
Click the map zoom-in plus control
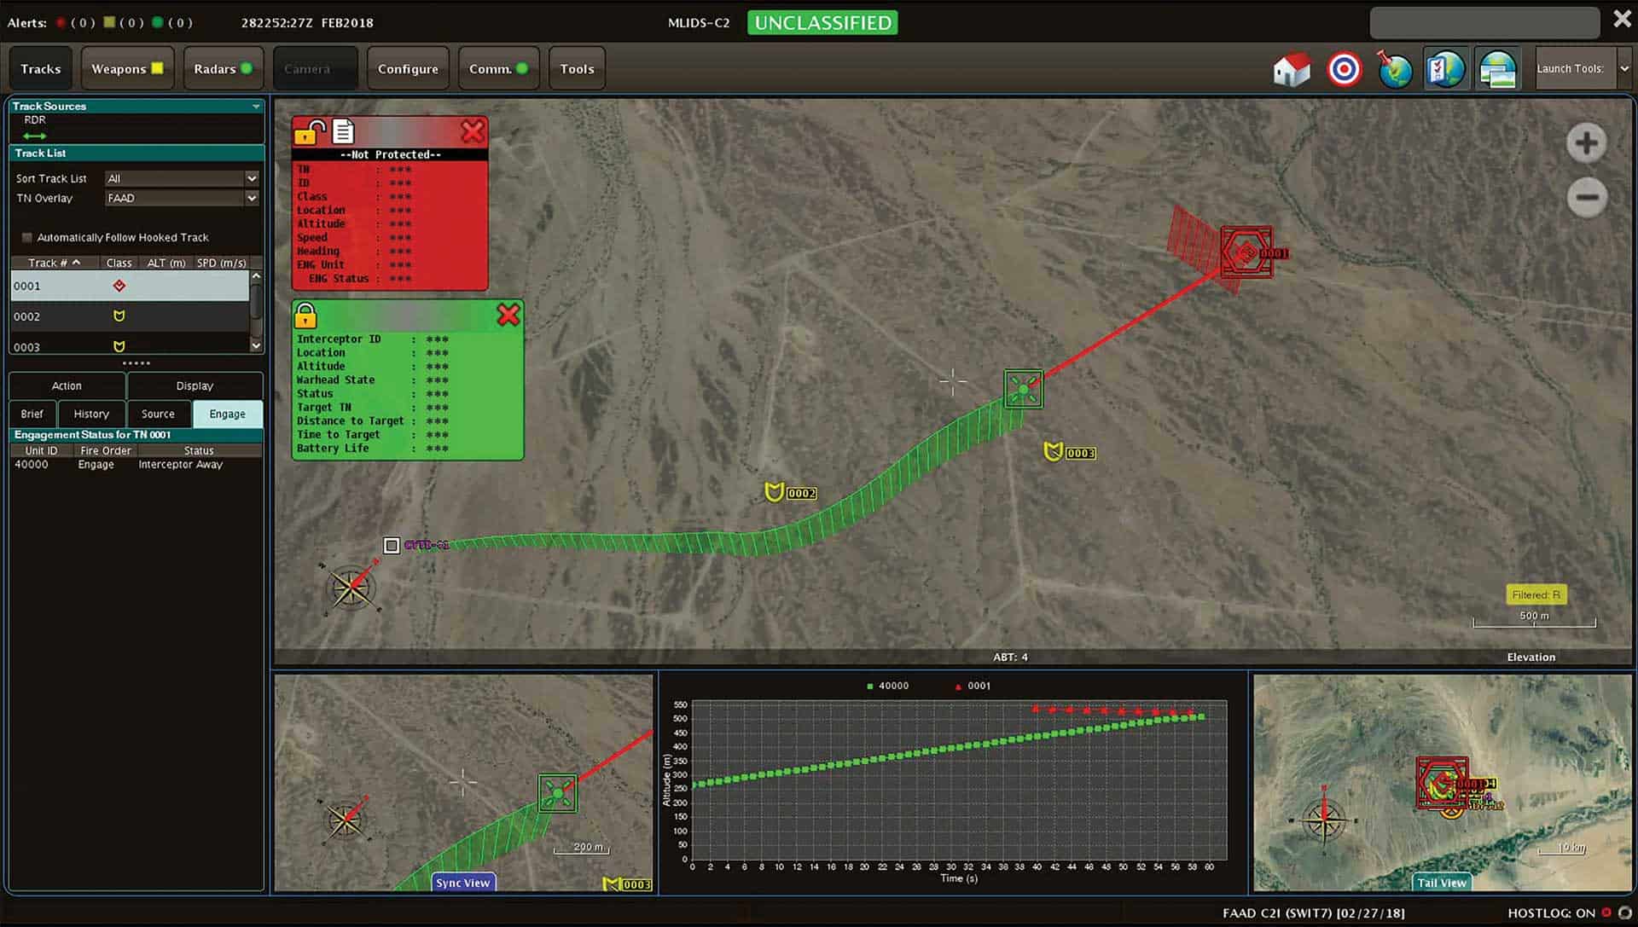click(x=1587, y=142)
